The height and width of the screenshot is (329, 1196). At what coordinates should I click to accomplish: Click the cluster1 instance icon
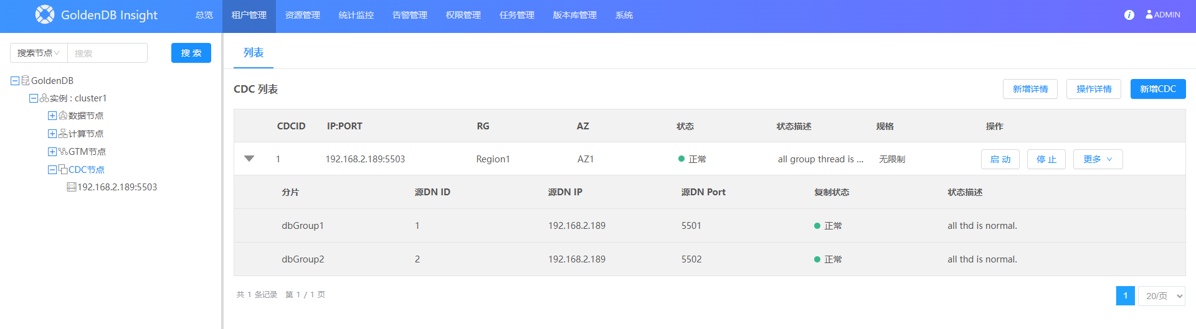pos(44,98)
